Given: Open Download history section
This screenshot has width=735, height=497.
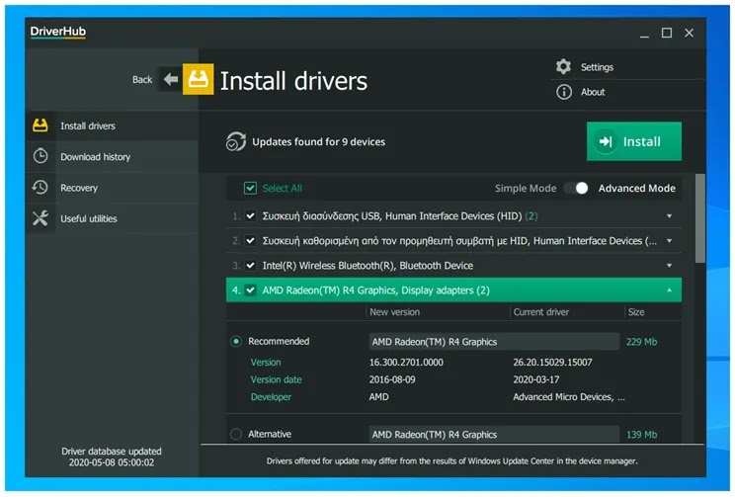Looking at the screenshot, I should 112,156.
